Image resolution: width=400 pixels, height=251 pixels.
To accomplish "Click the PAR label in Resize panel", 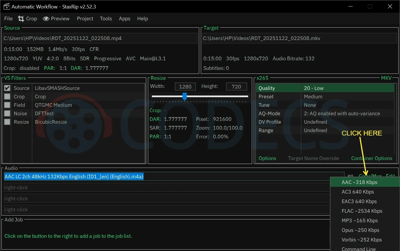I will [155, 137].
